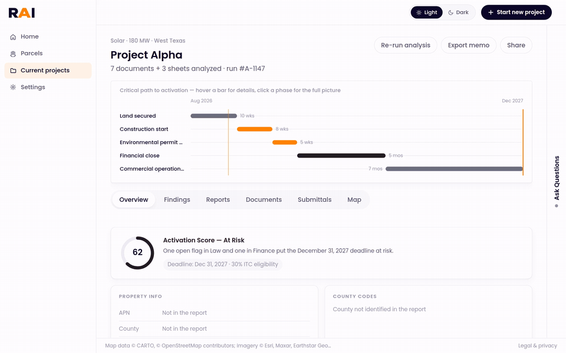The height and width of the screenshot is (353, 566).
Task: Click the Deadline Dec 31, 2027 chip
Action: (223, 264)
